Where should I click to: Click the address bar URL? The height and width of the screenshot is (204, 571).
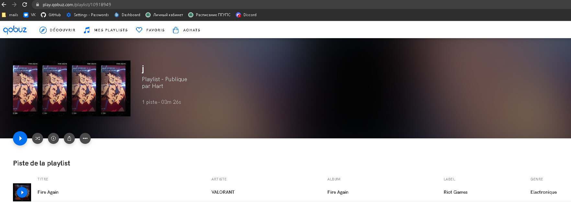(77, 5)
